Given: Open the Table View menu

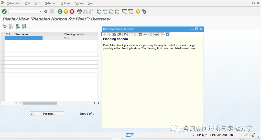Looking at the screenshot, I should 14,3.
